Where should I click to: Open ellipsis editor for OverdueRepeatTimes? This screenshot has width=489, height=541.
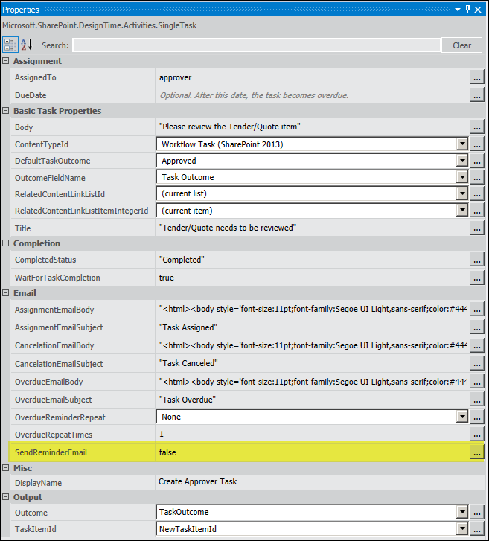477,434
